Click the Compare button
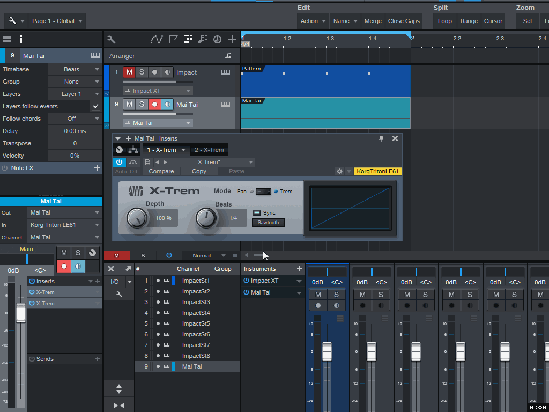 pos(161,172)
